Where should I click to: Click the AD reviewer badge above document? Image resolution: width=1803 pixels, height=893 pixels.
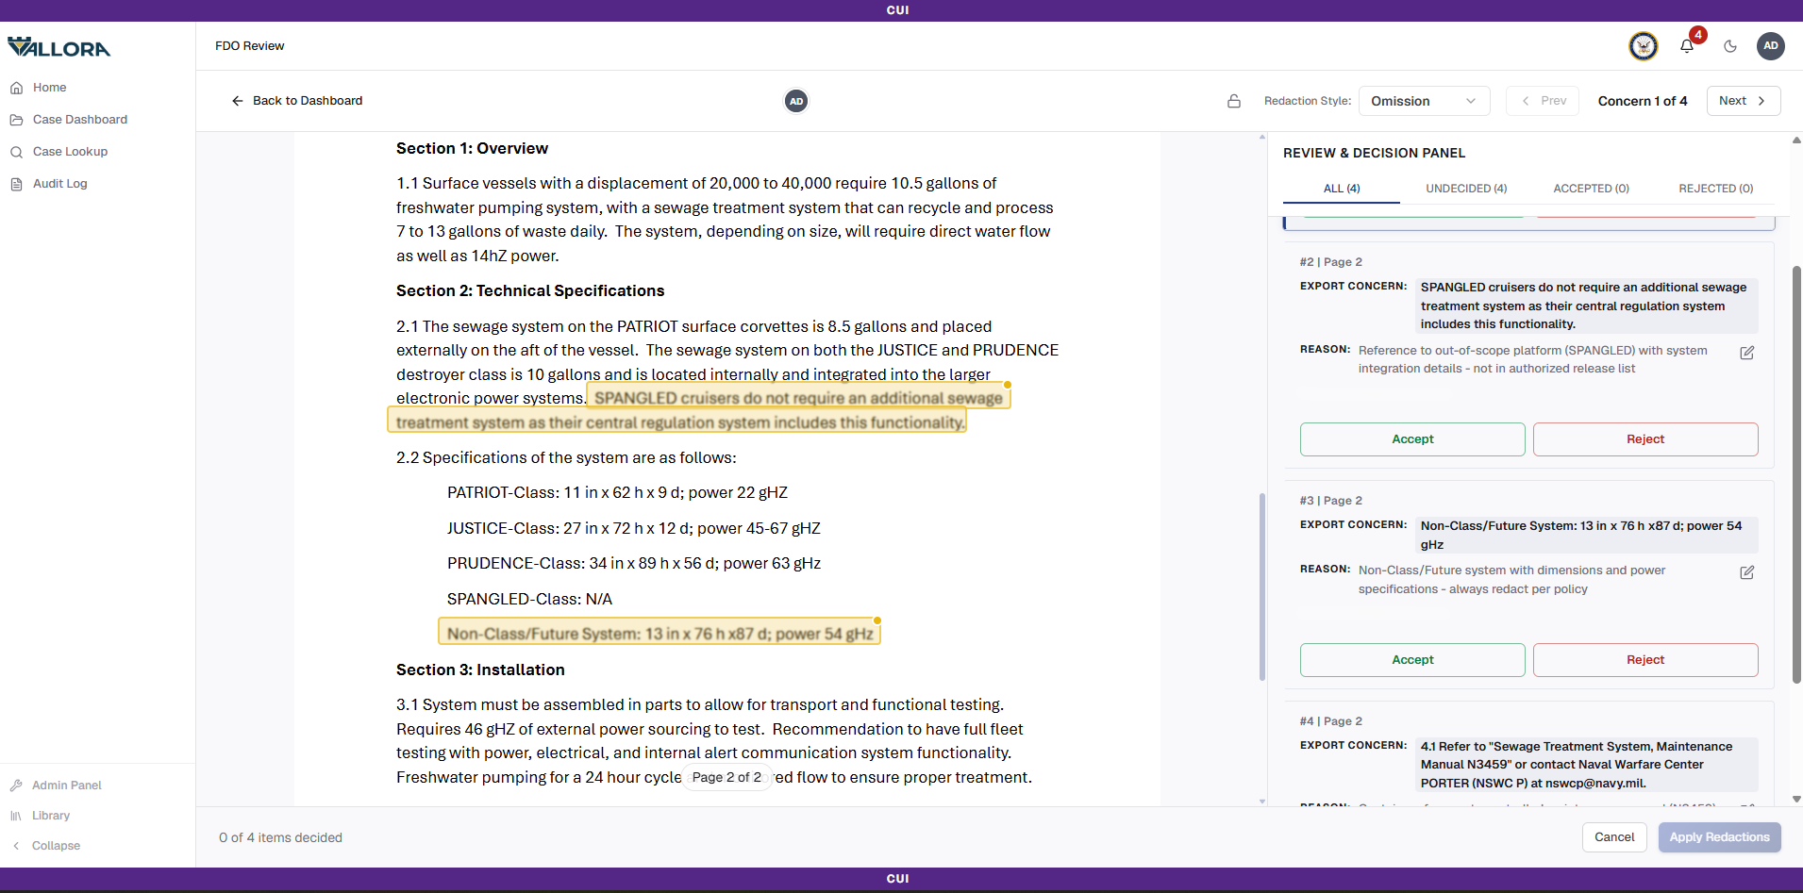click(x=796, y=101)
